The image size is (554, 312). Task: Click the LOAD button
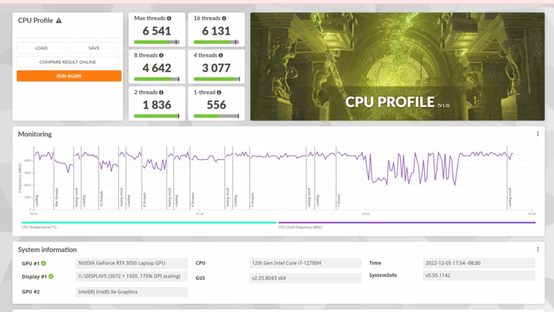[42, 48]
